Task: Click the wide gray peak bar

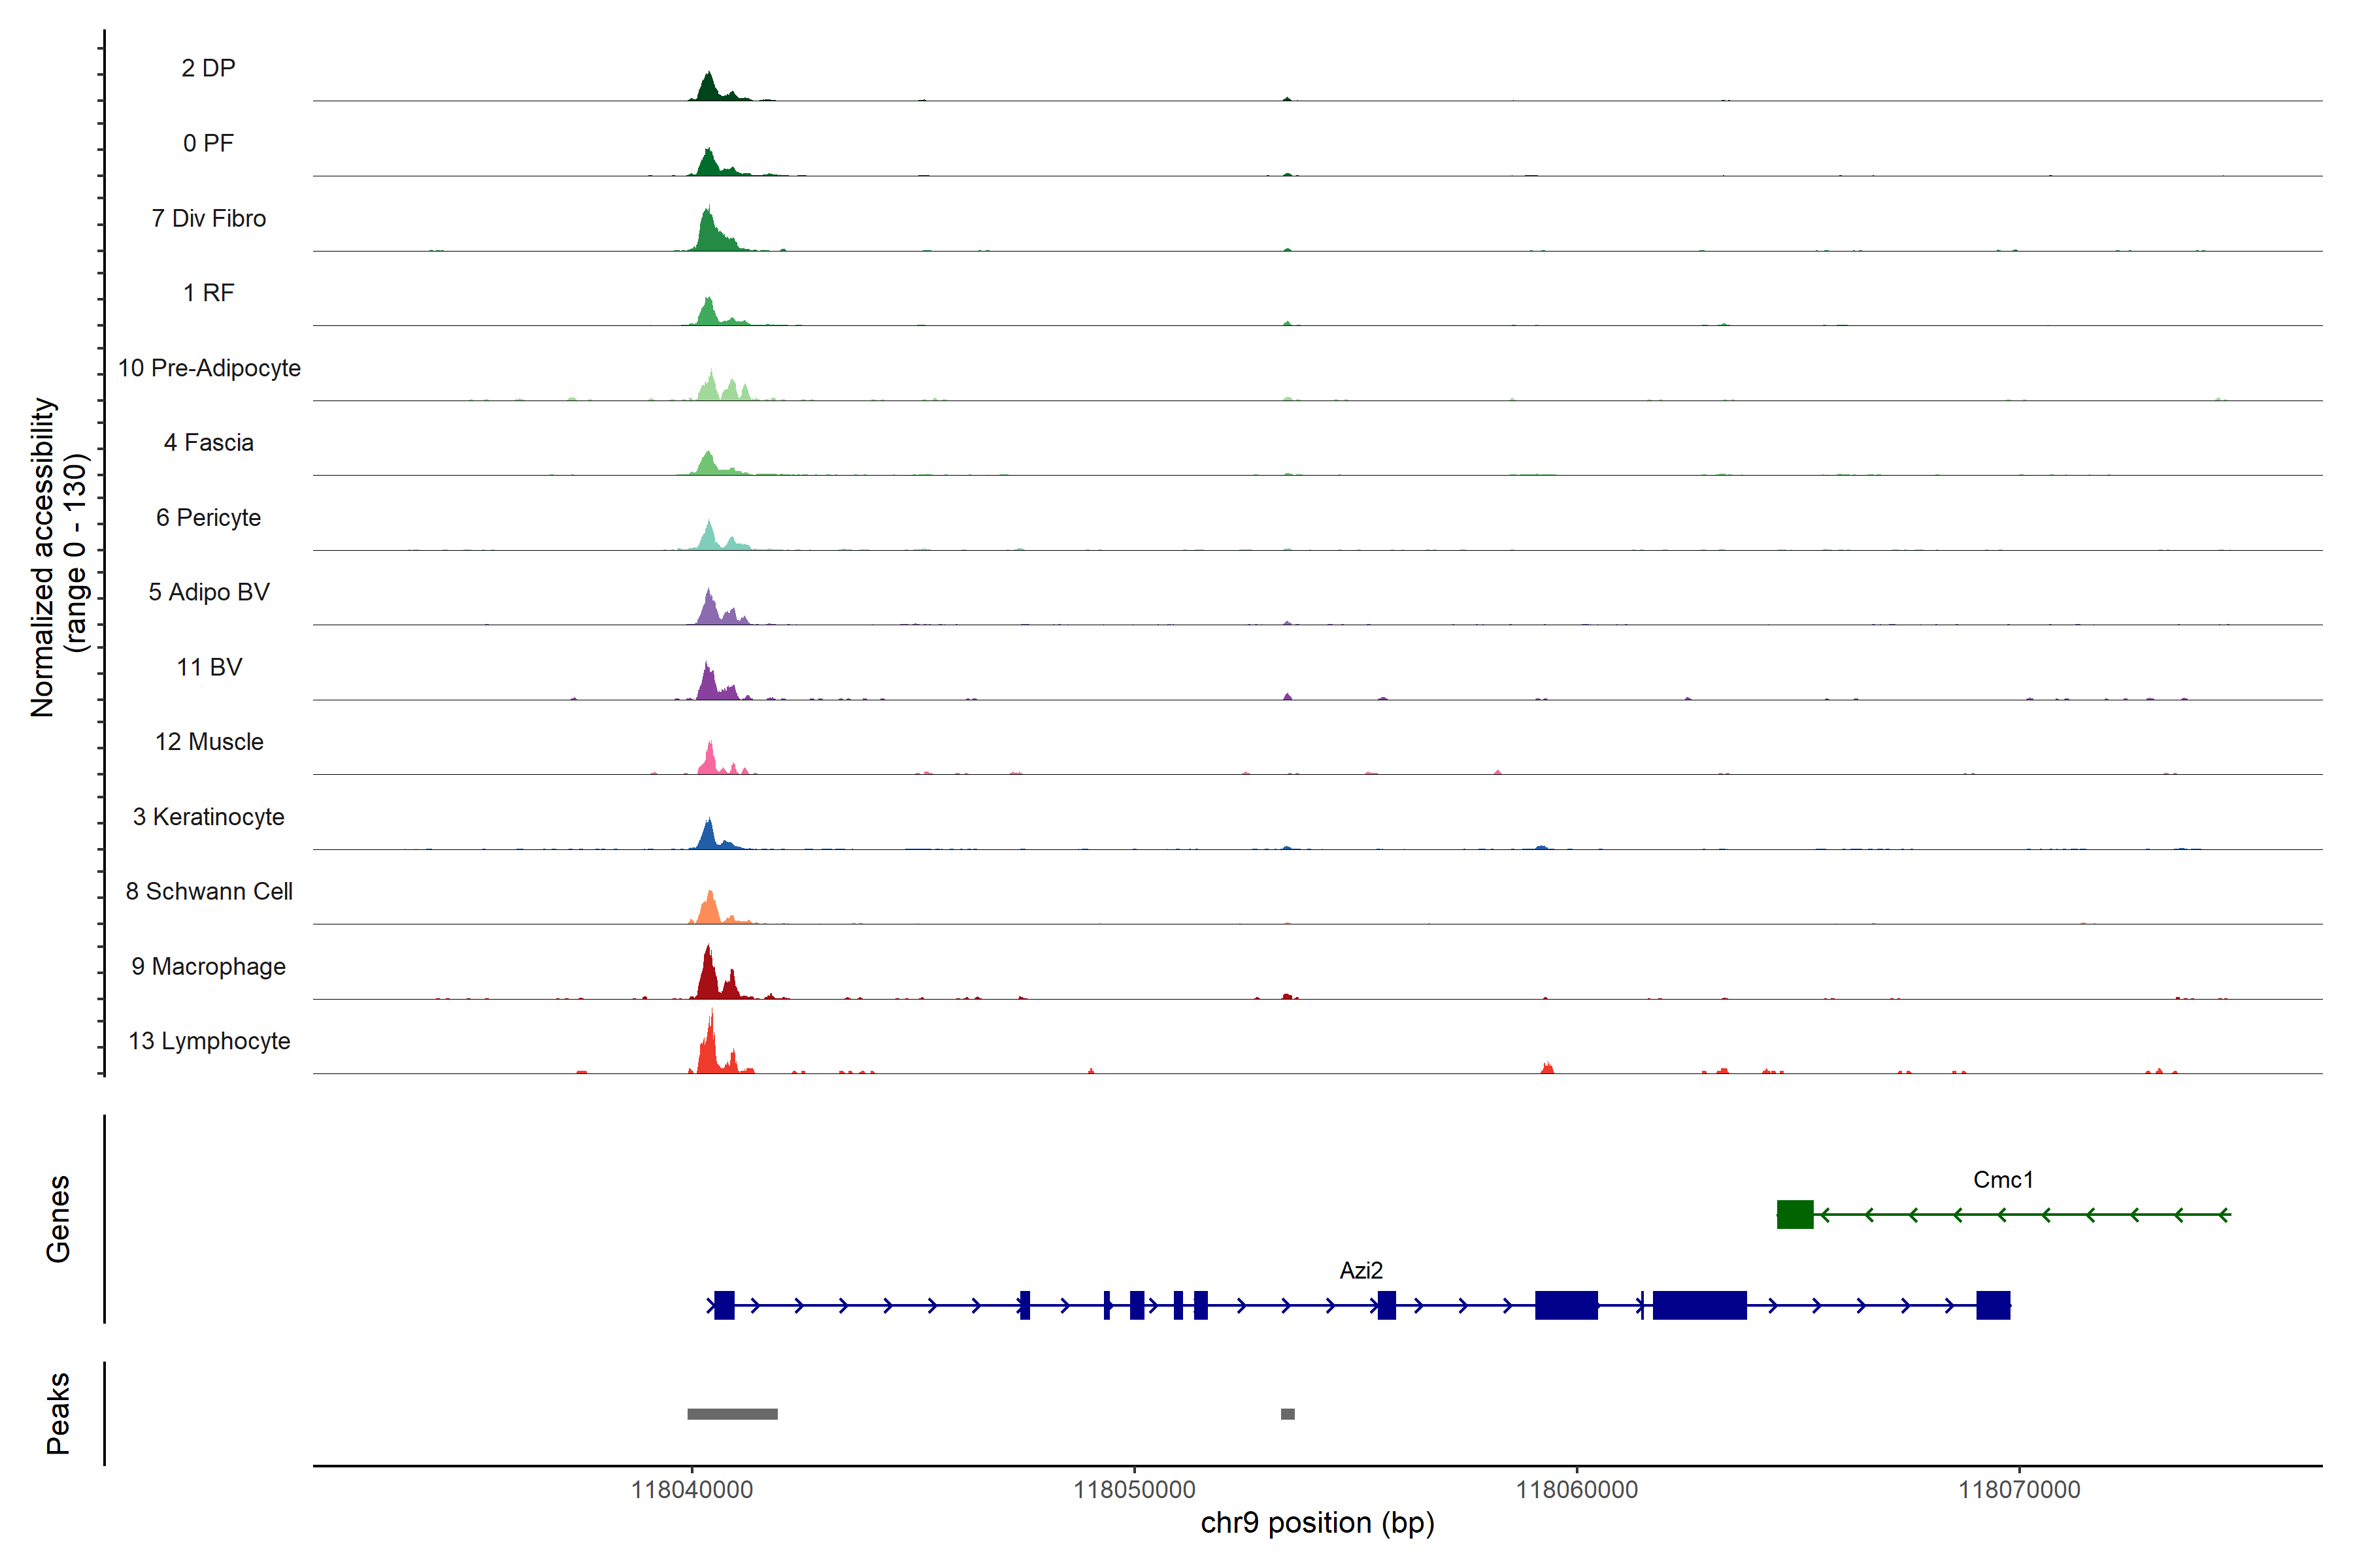Action: click(x=732, y=1414)
